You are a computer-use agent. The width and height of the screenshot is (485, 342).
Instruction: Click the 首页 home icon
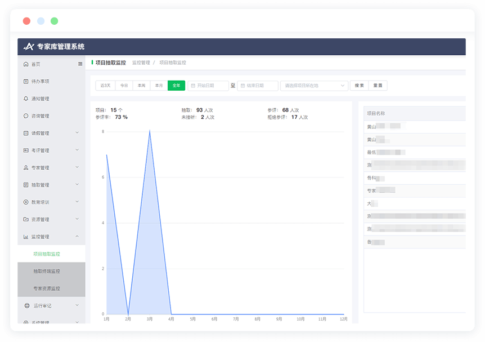point(26,64)
